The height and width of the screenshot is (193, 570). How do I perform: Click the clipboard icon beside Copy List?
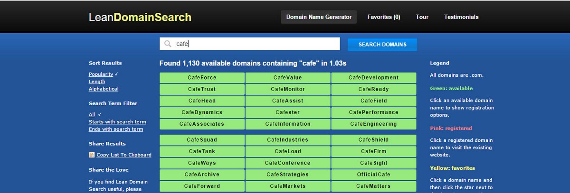tap(92, 155)
